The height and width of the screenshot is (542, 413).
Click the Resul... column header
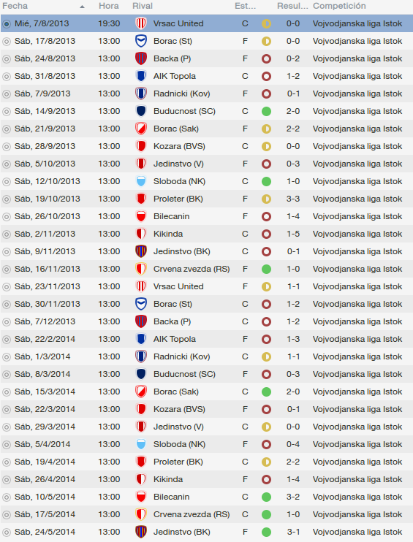point(292,6)
